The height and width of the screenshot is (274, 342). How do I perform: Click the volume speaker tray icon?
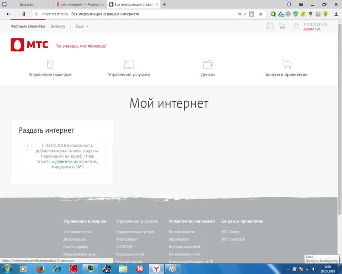click(314, 269)
